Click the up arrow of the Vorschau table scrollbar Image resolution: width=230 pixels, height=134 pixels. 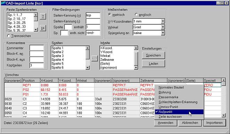click(x=223, y=80)
